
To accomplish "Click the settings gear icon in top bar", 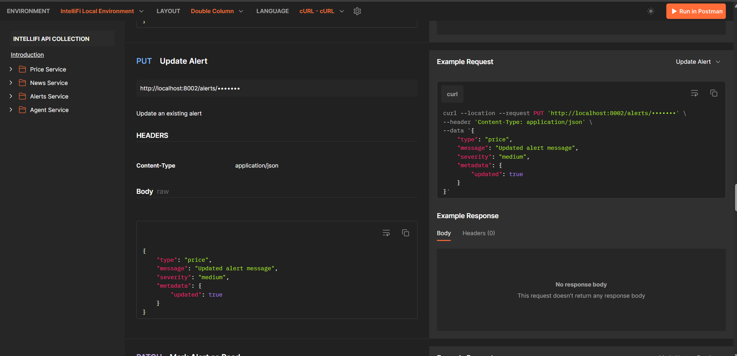I will (357, 11).
